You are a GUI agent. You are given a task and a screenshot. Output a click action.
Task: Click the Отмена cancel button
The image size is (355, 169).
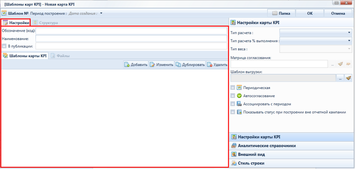point(338,14)
